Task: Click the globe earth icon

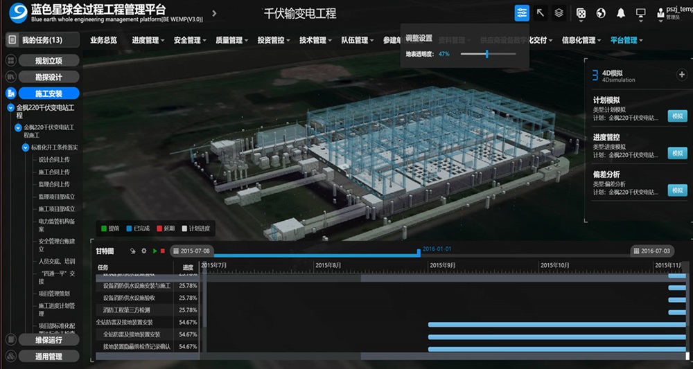Action: tap(601, 12)
